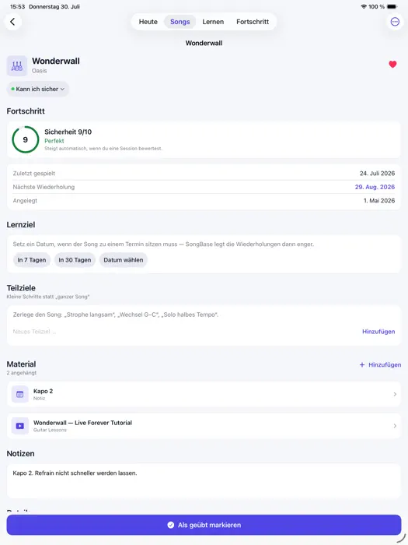Switch to the Fortschritt tab
This screenshot has height=545, width=408.
[x=253, y=22]
